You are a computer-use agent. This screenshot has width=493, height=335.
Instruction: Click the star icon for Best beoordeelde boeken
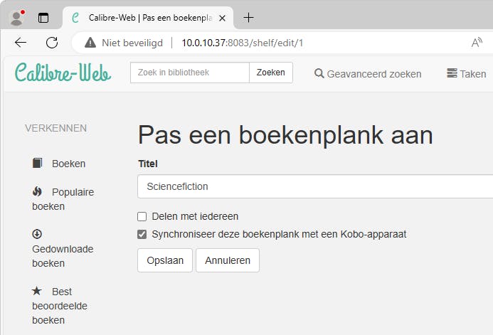37,292
